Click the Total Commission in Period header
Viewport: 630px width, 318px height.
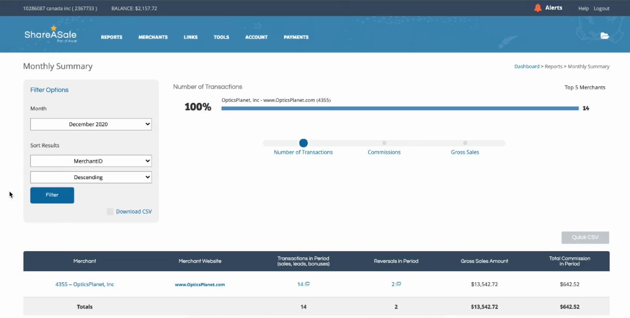570,261
